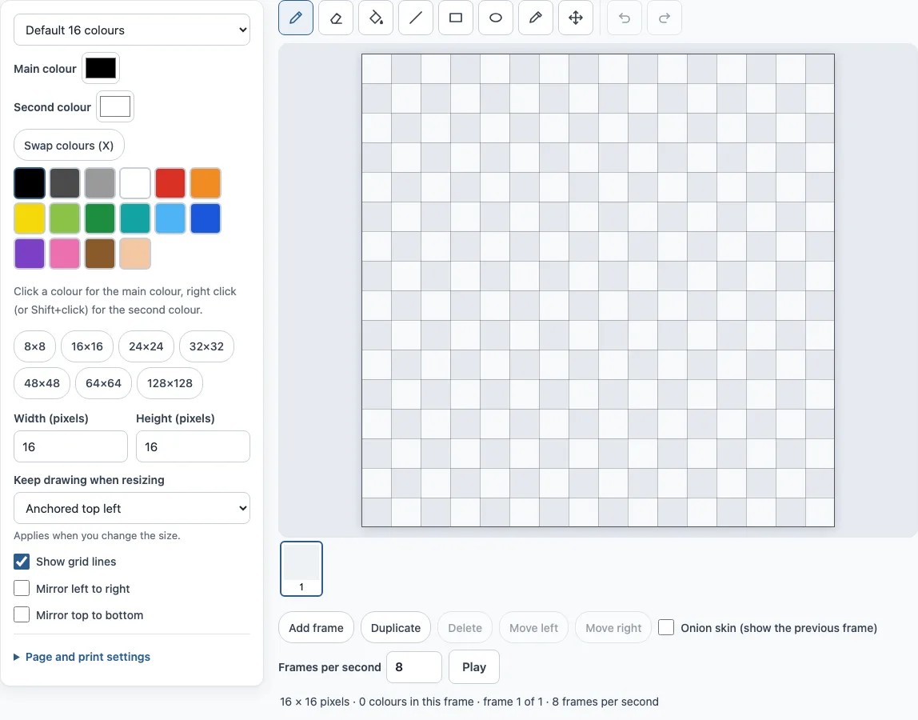The width and height of the screenshot is (918, 720).
Task: Enable Mirror left to right
Action: click(22, 588)
